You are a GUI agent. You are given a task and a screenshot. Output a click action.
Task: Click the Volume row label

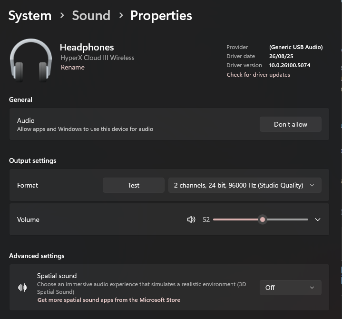[28, 219]
